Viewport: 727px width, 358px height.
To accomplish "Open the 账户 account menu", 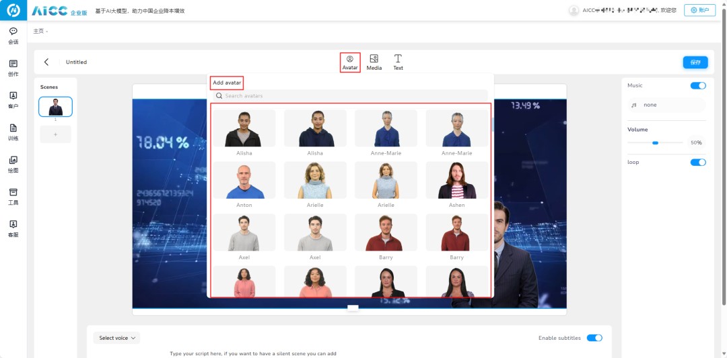I will click(x=699, y=10).
